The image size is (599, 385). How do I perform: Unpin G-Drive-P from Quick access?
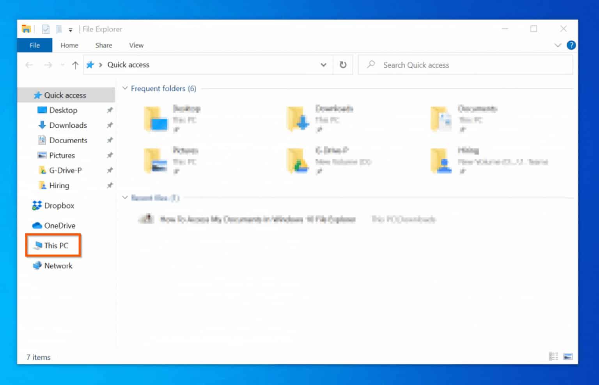(x=110, y=170)
